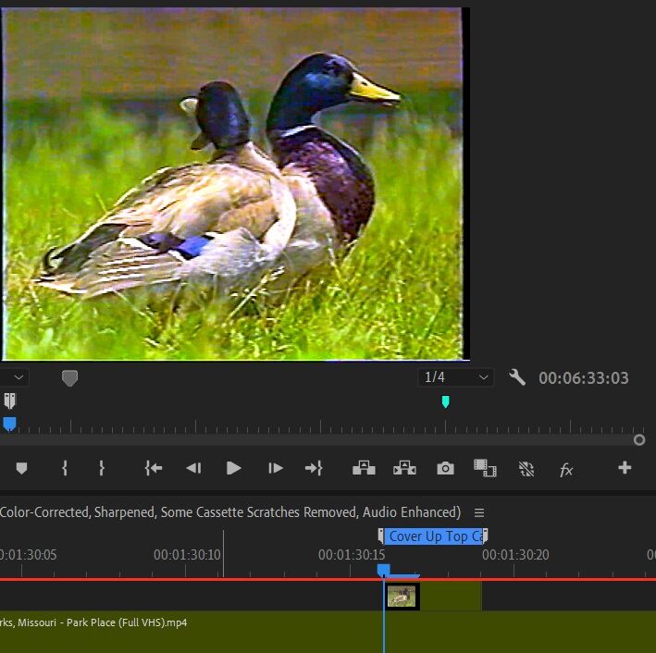Open zoom level dropdown chevron

tap(19, 377)
